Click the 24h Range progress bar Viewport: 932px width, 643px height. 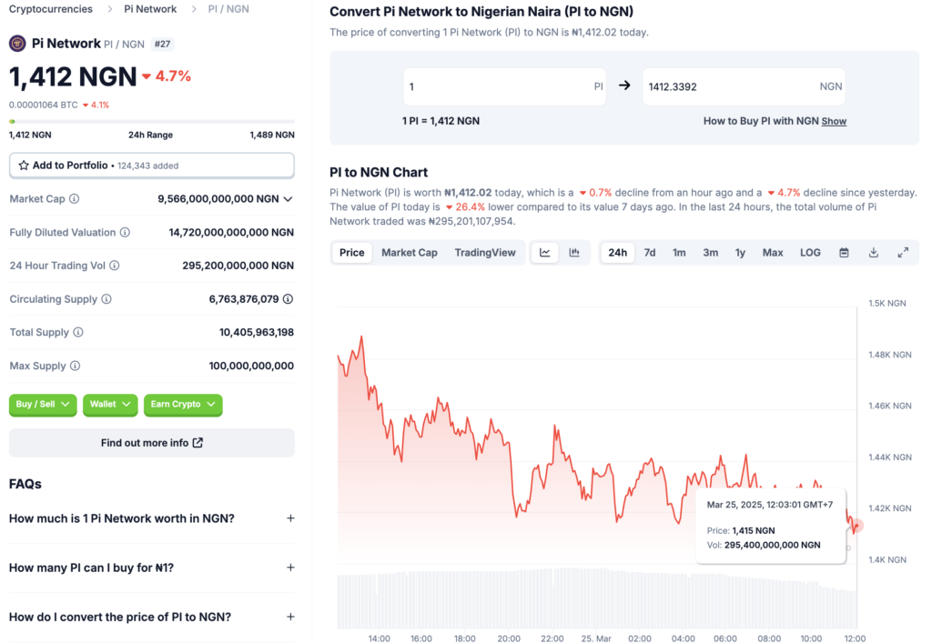coord(152,121)
